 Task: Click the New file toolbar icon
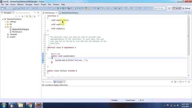pyautogui.click(x=2, y=8)
